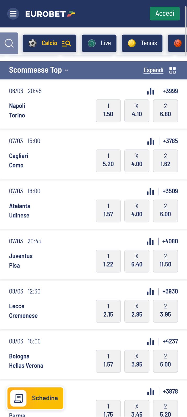
Task: View statistics icon for Napoli vs Torino
Action: point(150,91)
